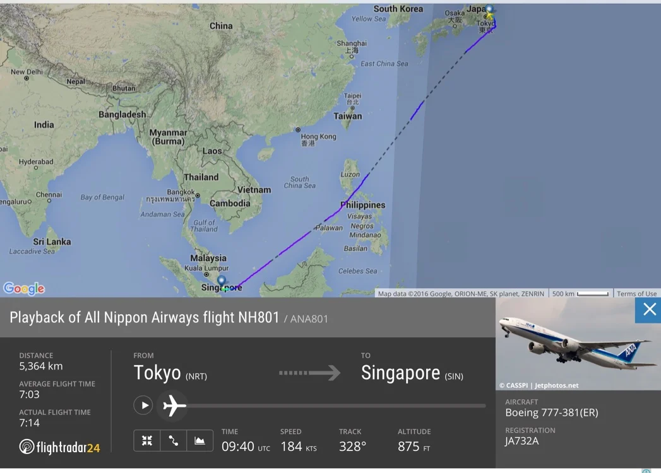The image size is (661, 473).
Task: Close the playback panel with X
Action: 649,310
